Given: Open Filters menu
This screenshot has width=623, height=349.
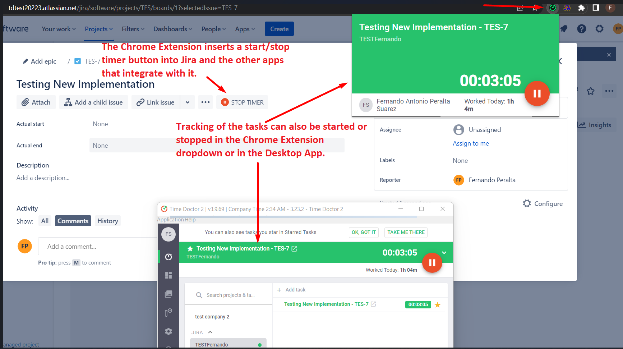Looking at the screenshot, I should pos(133,29).
